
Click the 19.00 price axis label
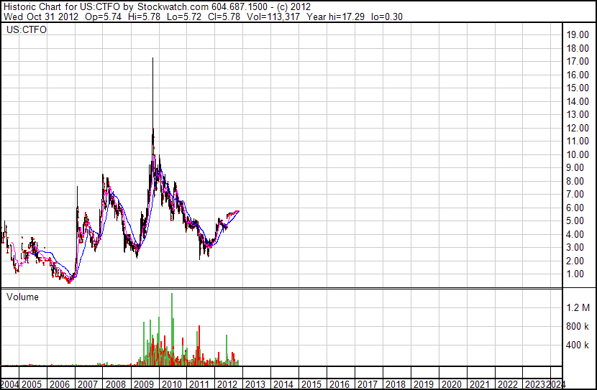coord(578,34)
